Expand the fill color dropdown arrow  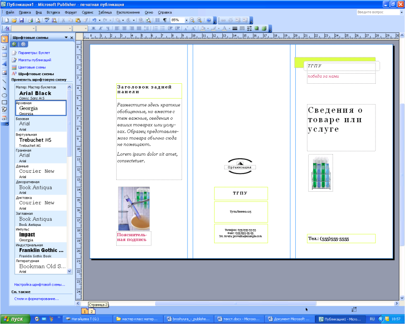pyautogui.click(x=208, y=28)
